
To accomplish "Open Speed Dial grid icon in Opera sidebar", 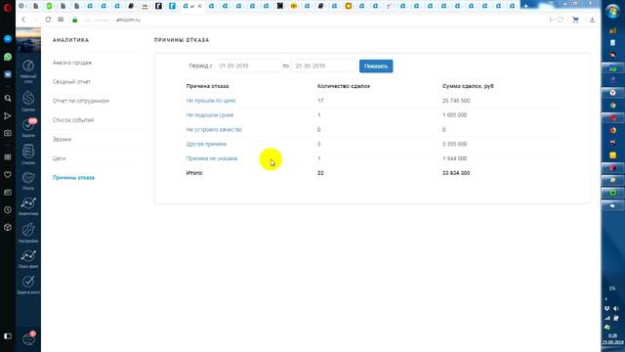I will point(8,157).
